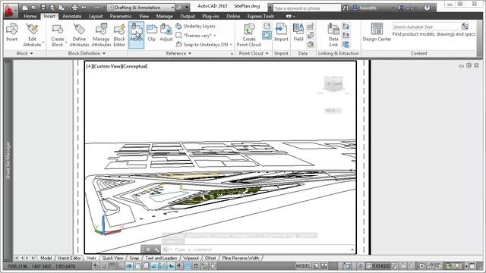This screenshot has width=486, height=273.
Task: Toggle the highlighted Polar Tracking button in status bar
Action: click(129, 266)
